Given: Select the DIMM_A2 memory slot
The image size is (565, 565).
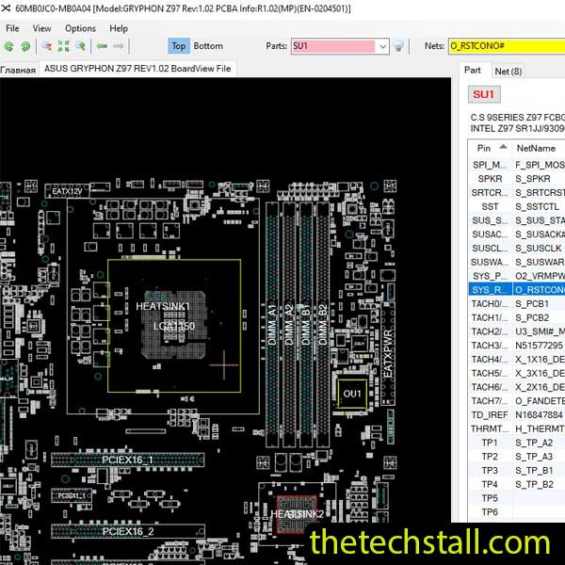Looking at the screenshot, I should (289, 324).
